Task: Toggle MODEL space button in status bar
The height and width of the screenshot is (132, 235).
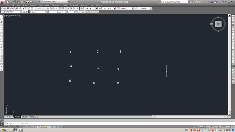Action: 196,127
